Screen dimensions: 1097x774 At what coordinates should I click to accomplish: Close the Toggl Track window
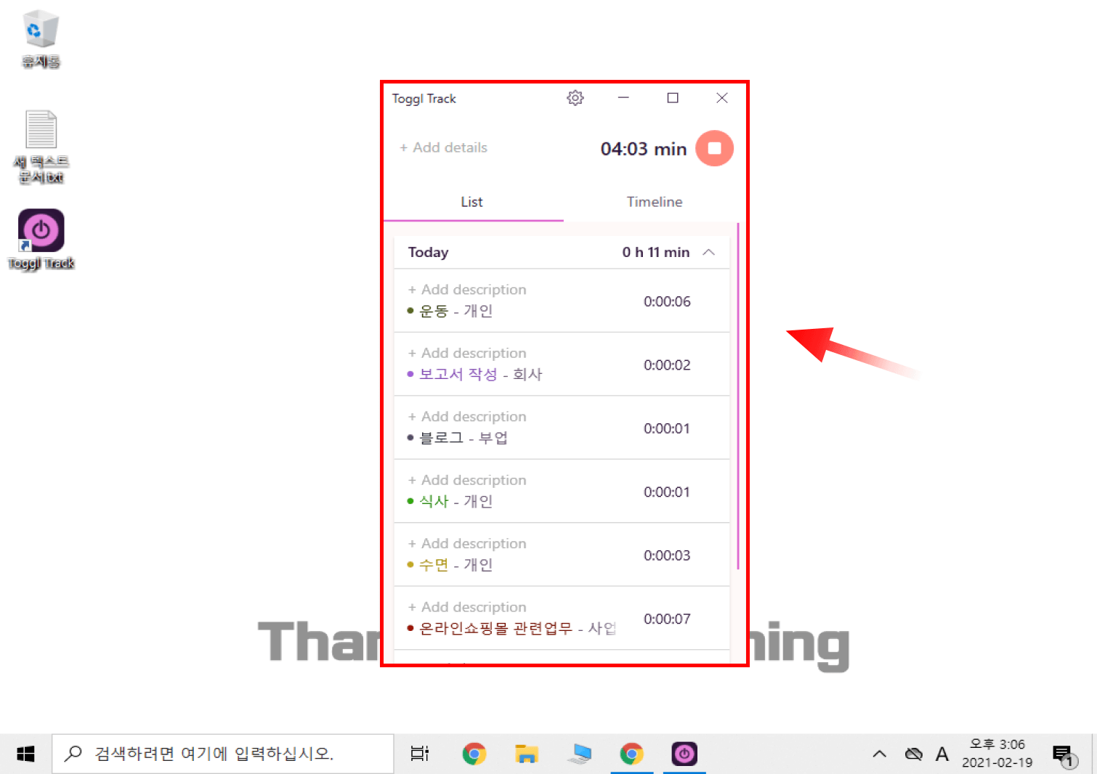(x=722, y=98)
